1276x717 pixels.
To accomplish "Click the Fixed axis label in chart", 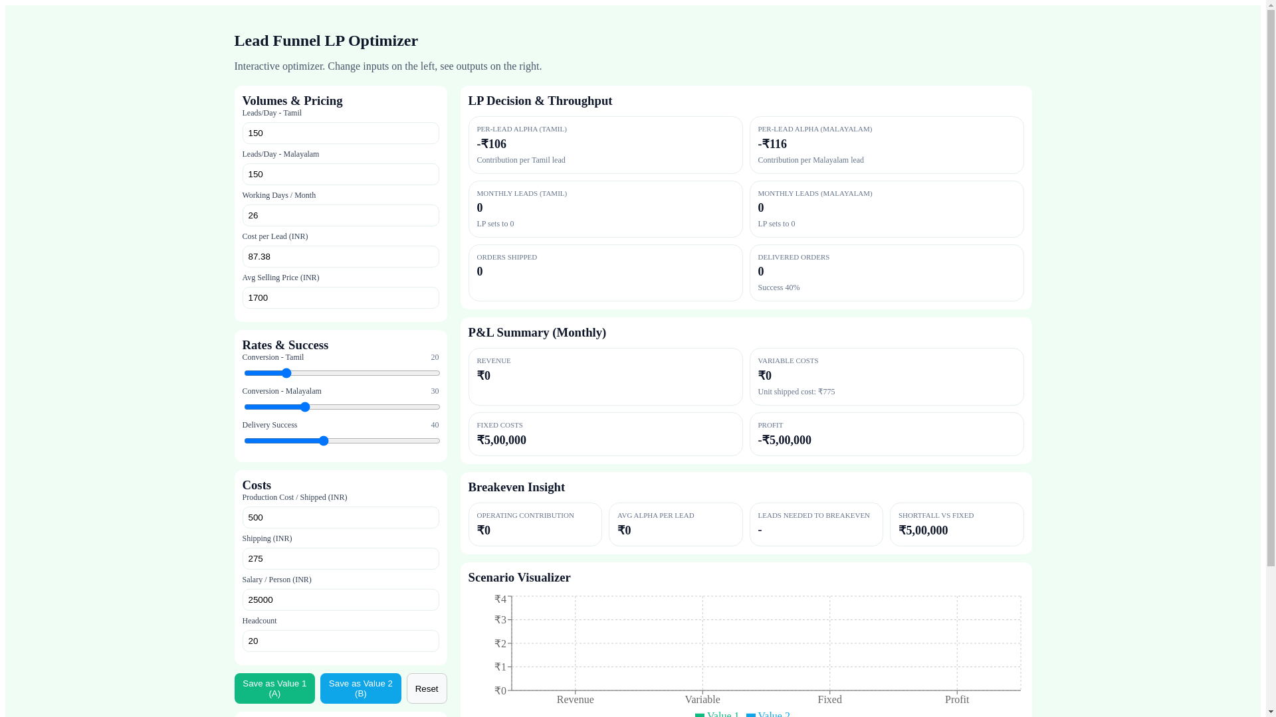I will point(829,699).
